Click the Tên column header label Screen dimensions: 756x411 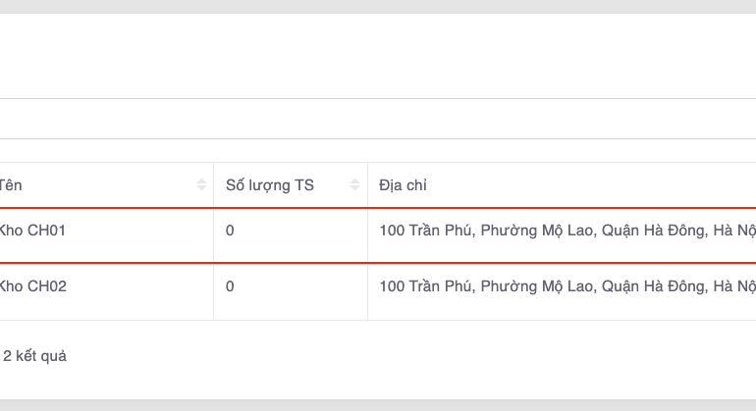coord(10,185)
